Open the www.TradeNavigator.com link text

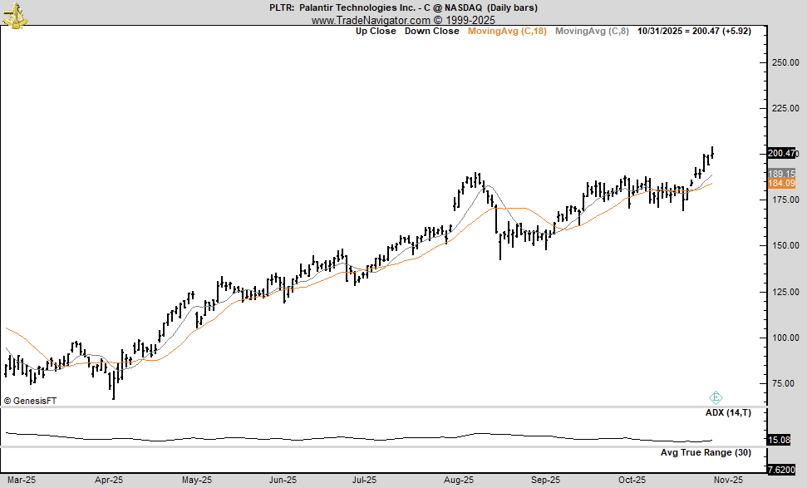pyautogui.click(x=403, y=20)
